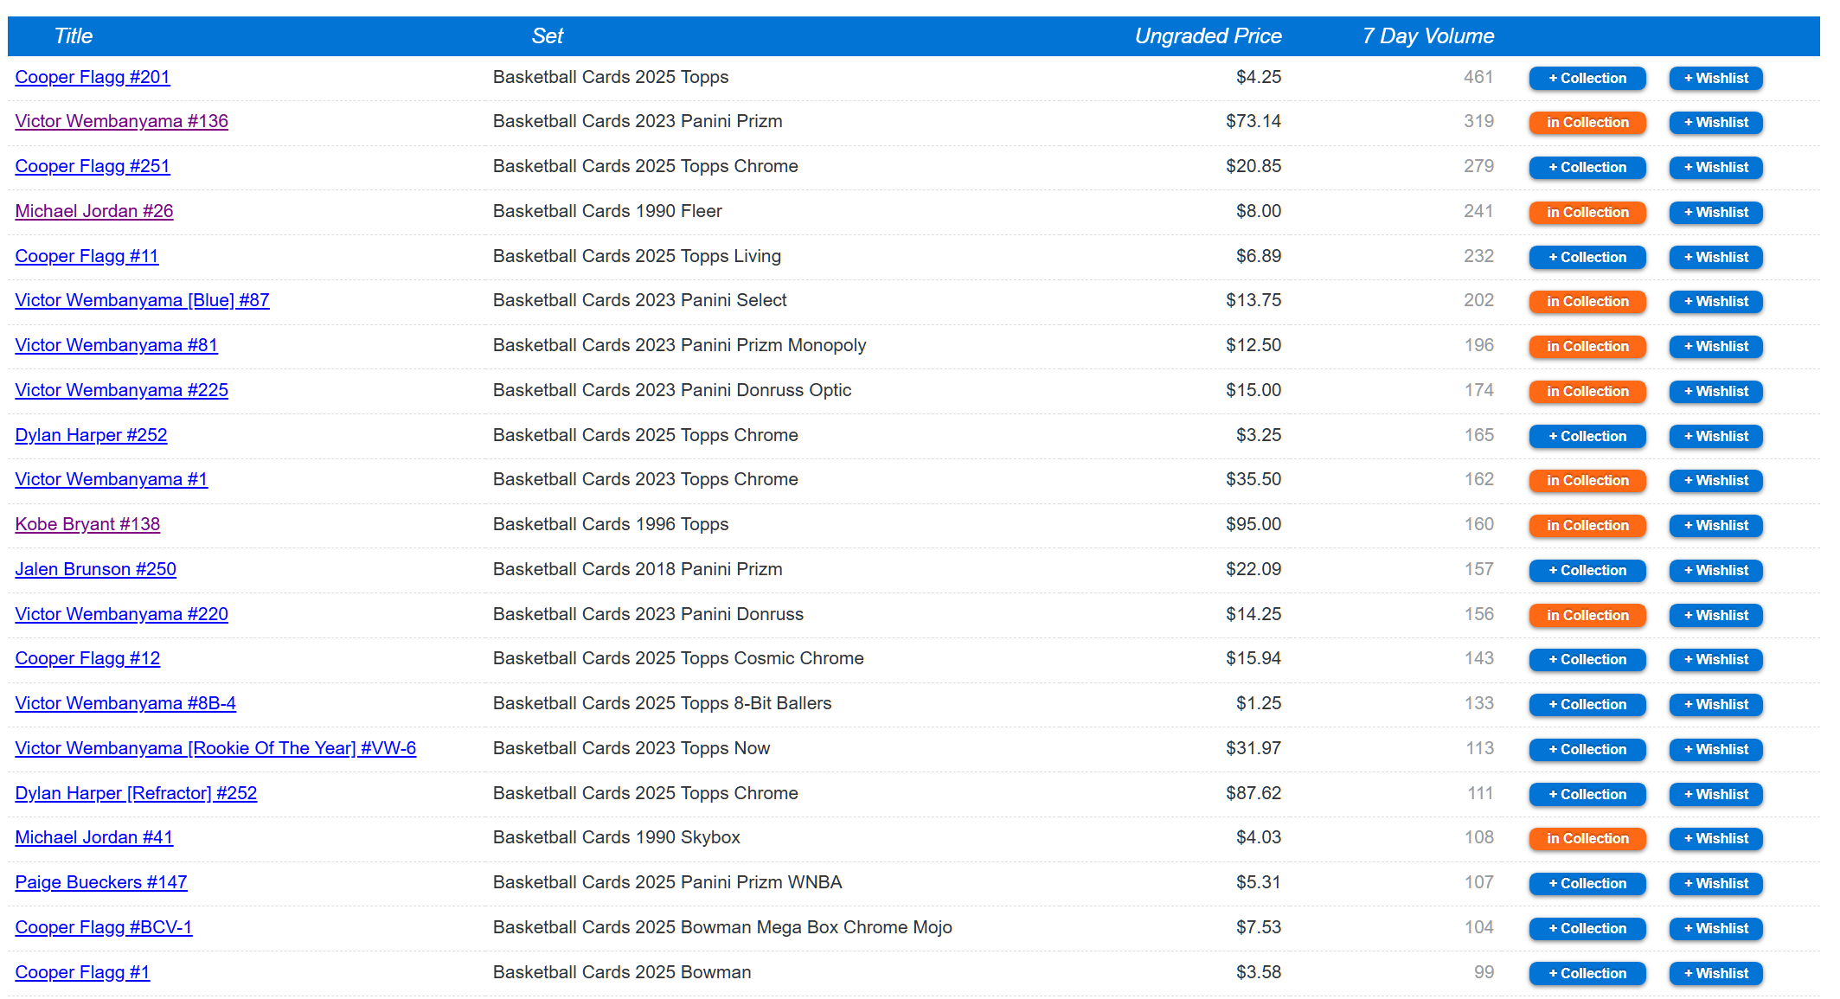Screen dimensions: 1840x999
Task: Click in Collection for Michael Jordan #41
Action: (x=1587, y=839)
